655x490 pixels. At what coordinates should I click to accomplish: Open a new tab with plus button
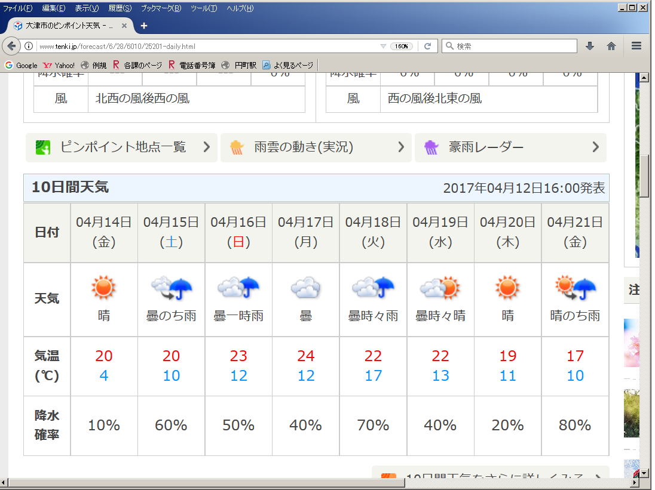[x=143, y=26]
